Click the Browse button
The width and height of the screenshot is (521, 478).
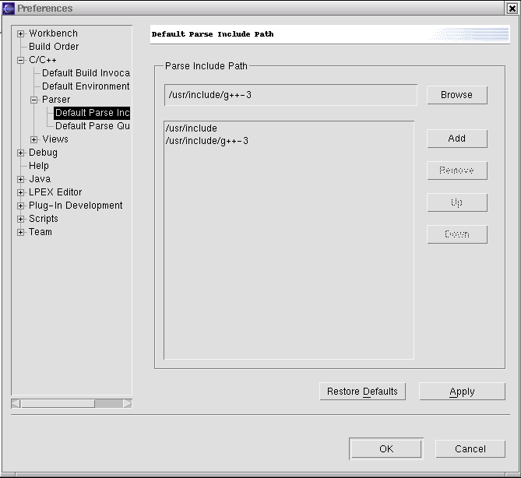tap(456, 95)
